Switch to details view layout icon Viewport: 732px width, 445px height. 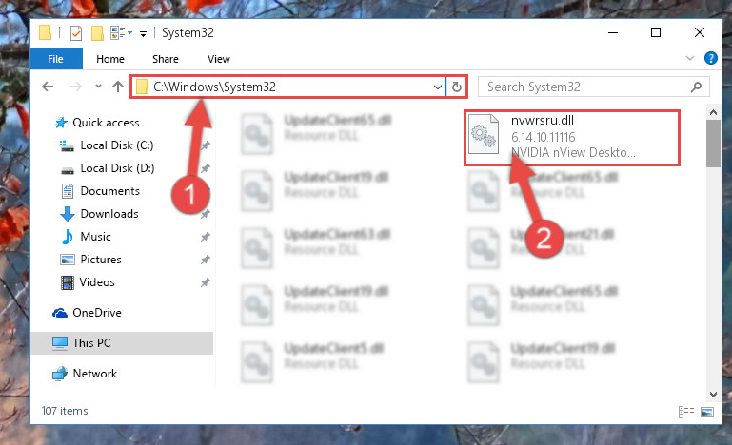(x=685, y=412)
